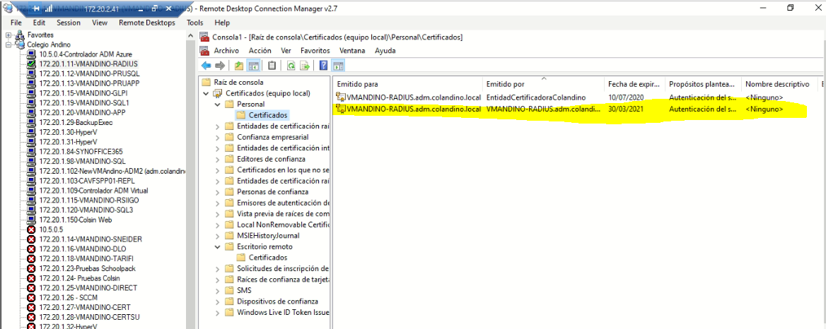The width and height of the screenshot is (826, 329).
Task: Collapse the Personal certificate store
Action: 218,104
